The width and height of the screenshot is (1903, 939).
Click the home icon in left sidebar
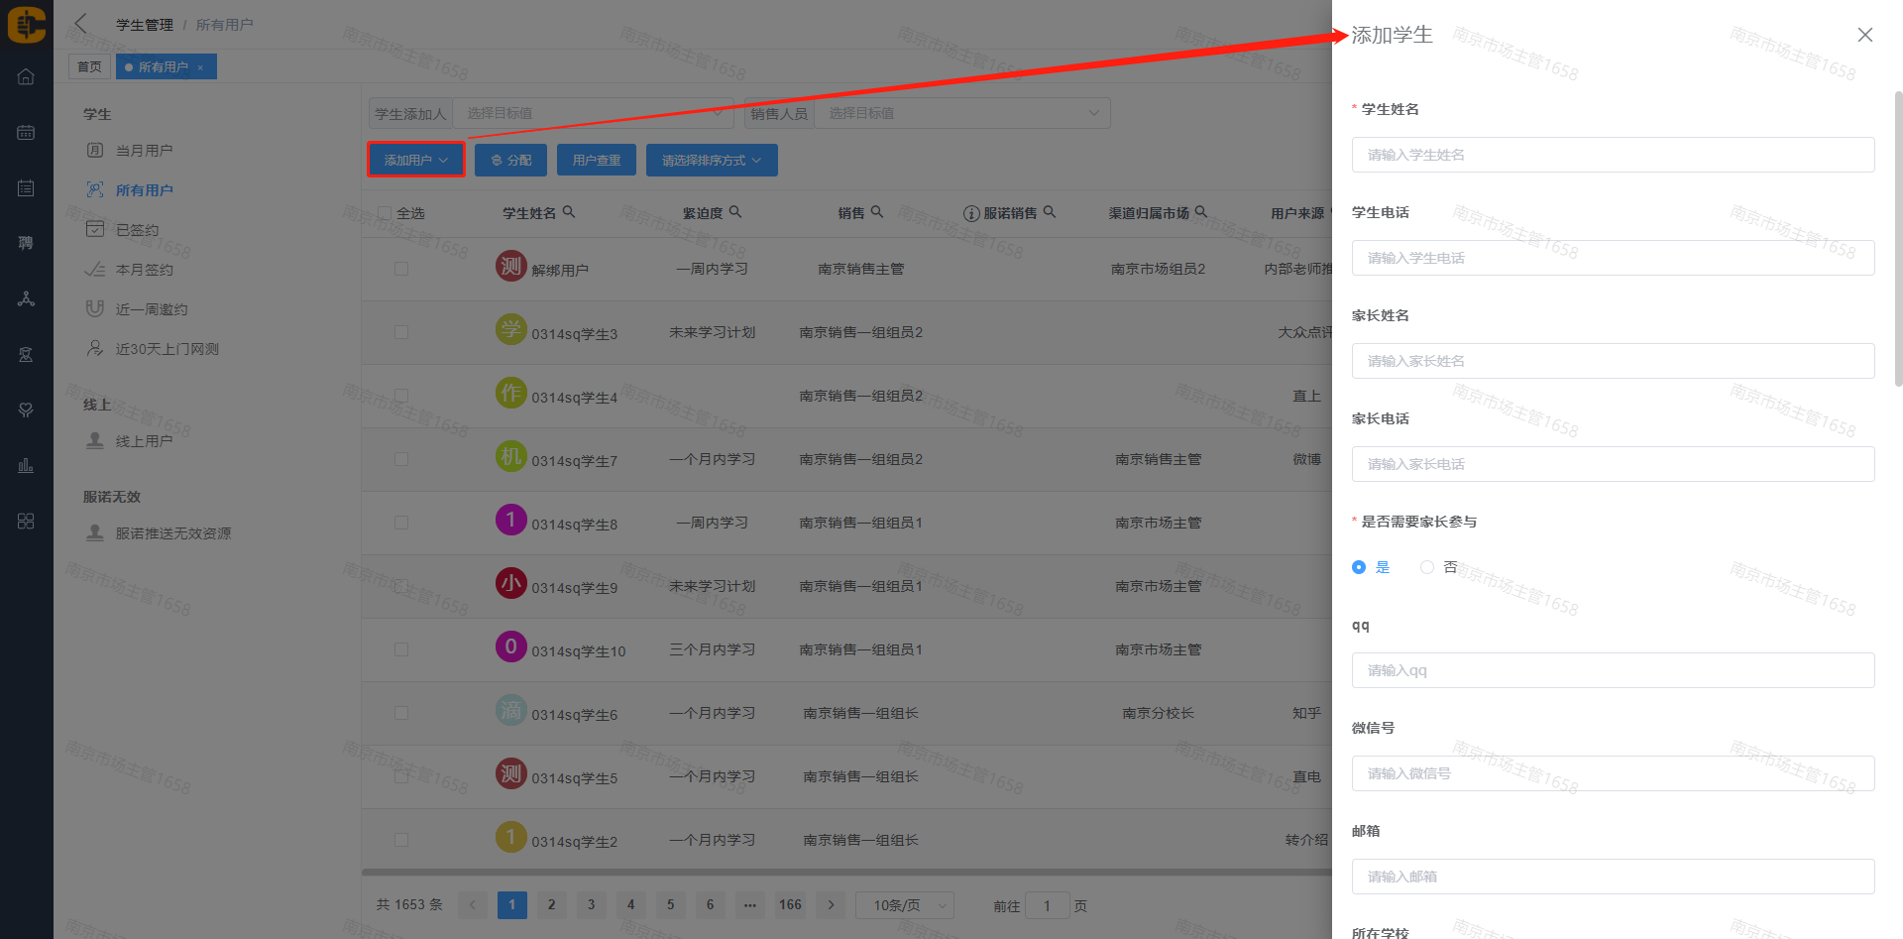click(x=26, y=77)
